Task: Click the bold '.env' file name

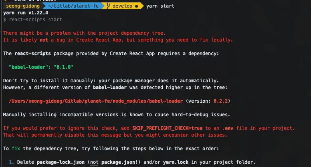Action: (x=228, y=128)
